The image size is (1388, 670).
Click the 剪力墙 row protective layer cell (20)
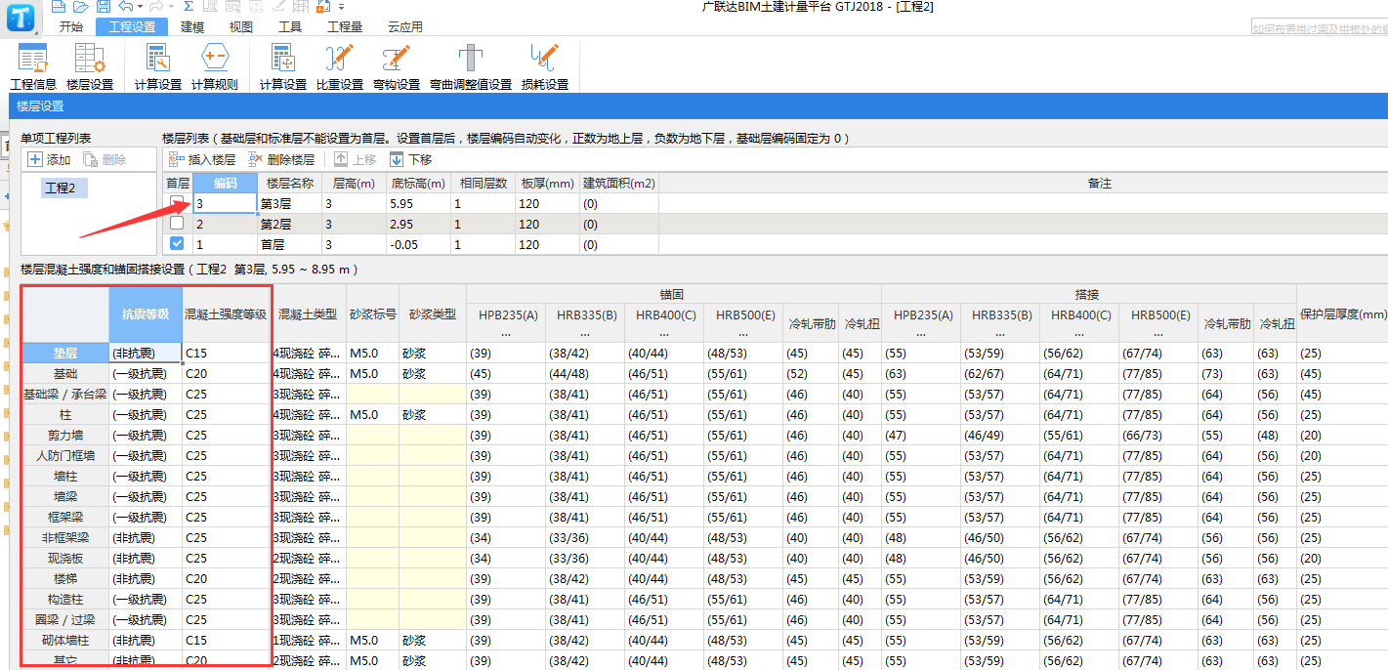click(1342, 435)
